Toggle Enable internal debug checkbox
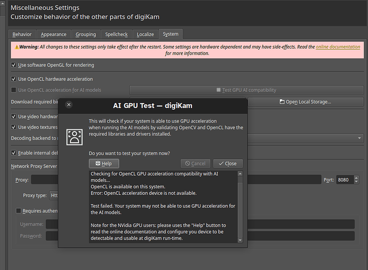368x270 pixels. point(14,153)
